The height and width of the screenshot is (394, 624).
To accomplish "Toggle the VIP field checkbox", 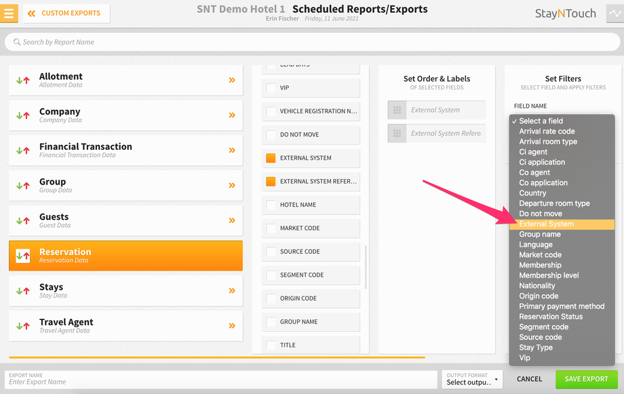I will pyautogui.click(x=271, y=88).
